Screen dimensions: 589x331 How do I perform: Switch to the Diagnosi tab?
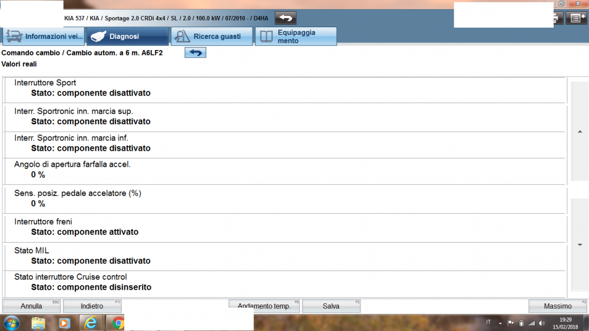(x=128, y=37)
